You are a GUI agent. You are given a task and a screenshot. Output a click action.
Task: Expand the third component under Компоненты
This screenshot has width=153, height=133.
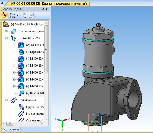(14, 59)
